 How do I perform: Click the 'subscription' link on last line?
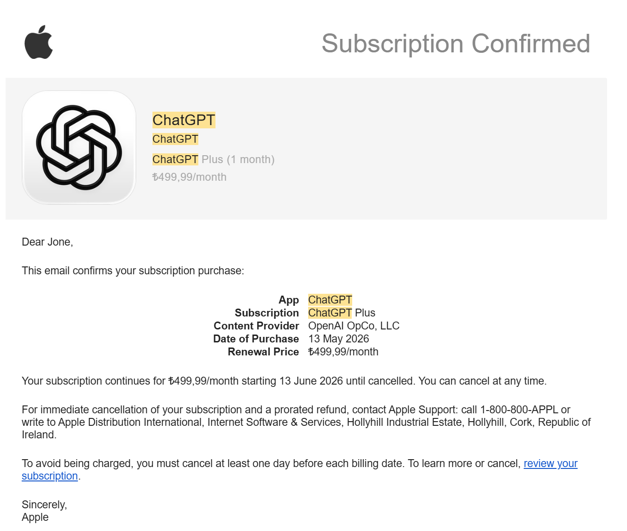[x=50, y=476]
